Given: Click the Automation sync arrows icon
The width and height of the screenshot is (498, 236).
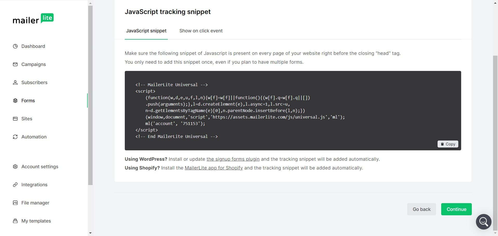Looking at the screenshot, I should (x=15, y=137).
